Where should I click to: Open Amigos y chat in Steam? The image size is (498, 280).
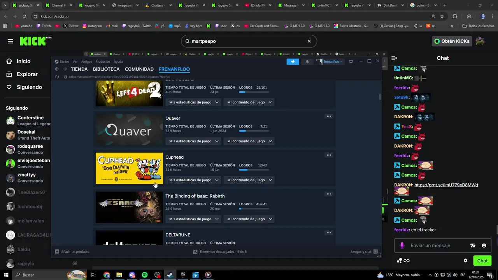[x=364, y=252]
